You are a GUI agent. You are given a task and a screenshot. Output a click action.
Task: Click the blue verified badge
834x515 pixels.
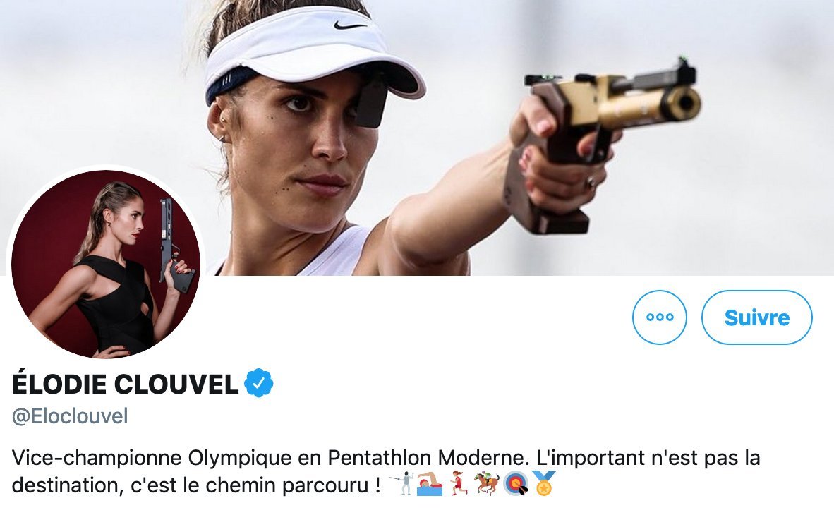(x=258, y=383)
